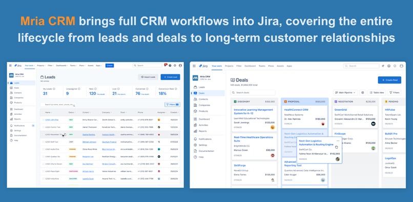Click info icon next to Unassigned
The image size is (413, 202).
(x=78, y=89)
